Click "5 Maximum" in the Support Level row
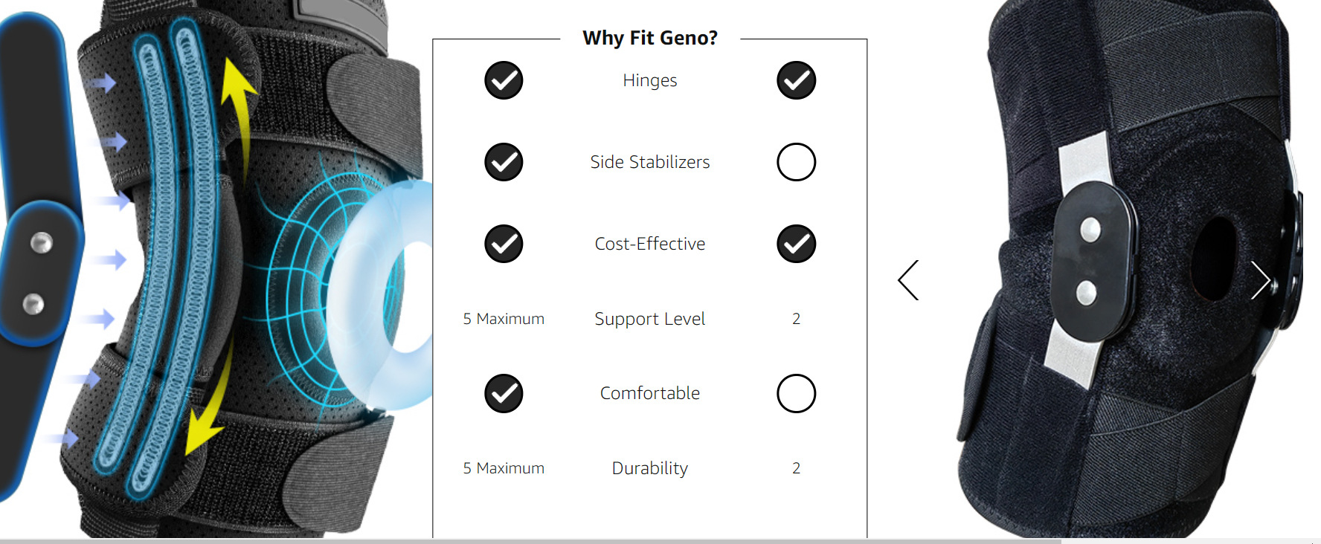This screenshot has width=1321, height=544. (504, 319)
